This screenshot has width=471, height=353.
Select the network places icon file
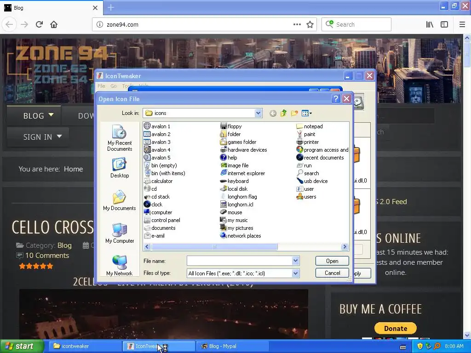coord(241,236)
